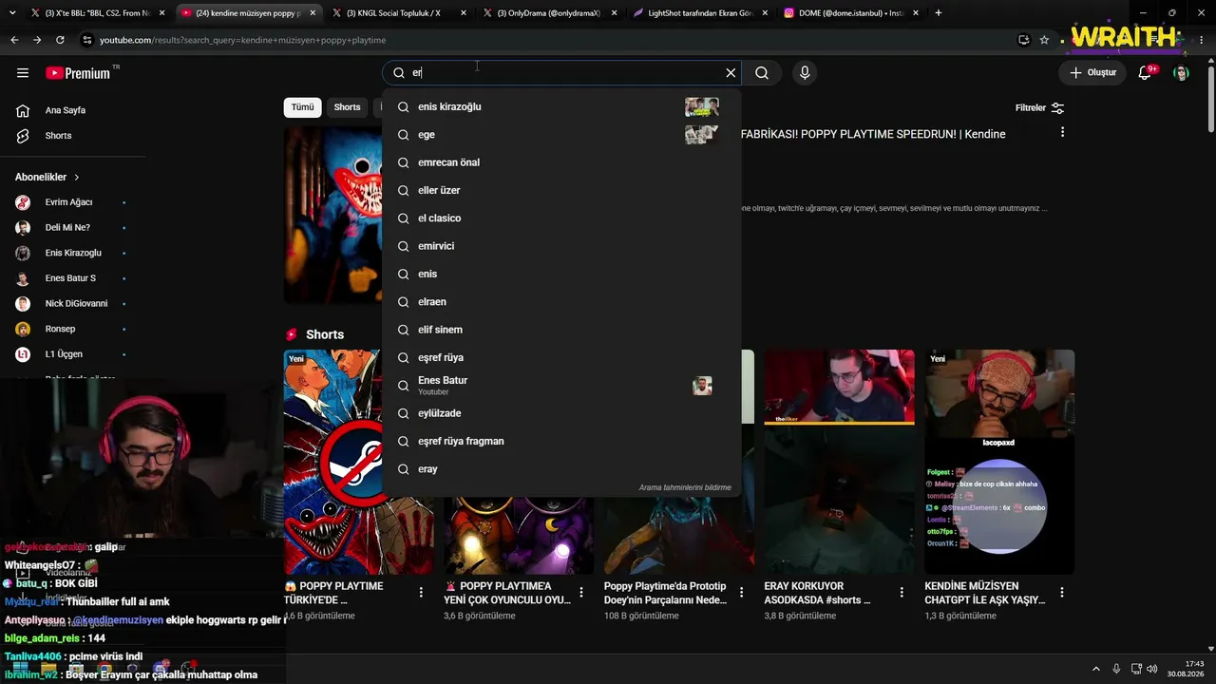The width and height of the screenshot is (1216, 684).
Task: Go to YouTube Premium home via logo
Action: point(78,73)
